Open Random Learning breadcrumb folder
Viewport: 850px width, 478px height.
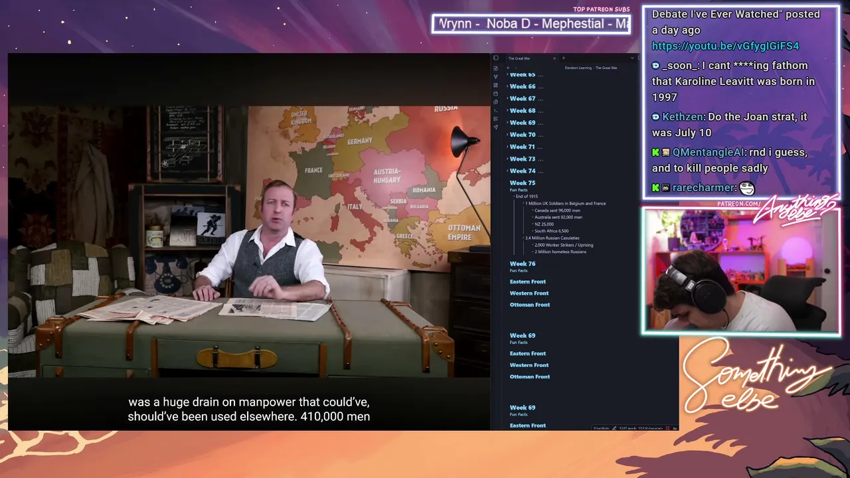point(578,68)
